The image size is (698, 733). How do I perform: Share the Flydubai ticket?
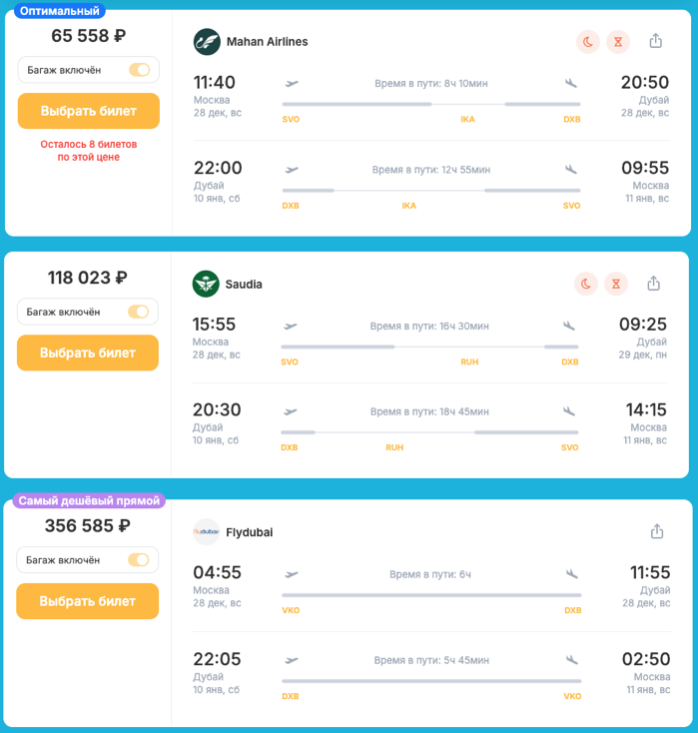pyautogui.click(x=656, y=531)
